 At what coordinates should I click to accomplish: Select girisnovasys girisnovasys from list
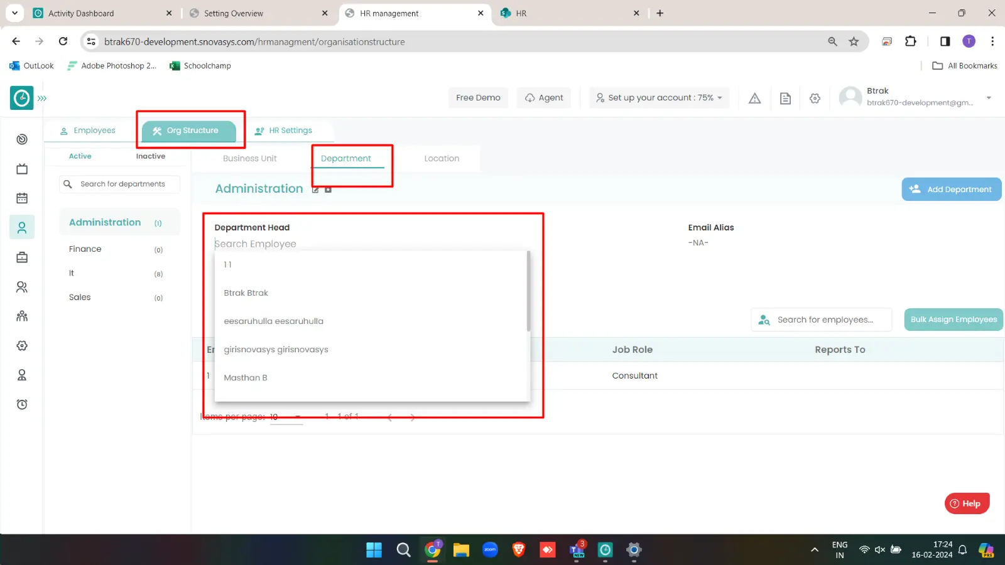[372, 350]
